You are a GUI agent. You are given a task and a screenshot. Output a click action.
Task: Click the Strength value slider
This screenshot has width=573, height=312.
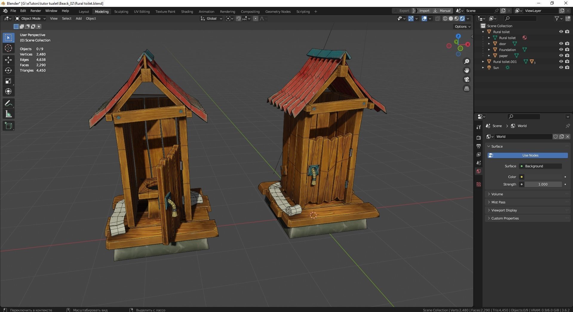(543, 184)
